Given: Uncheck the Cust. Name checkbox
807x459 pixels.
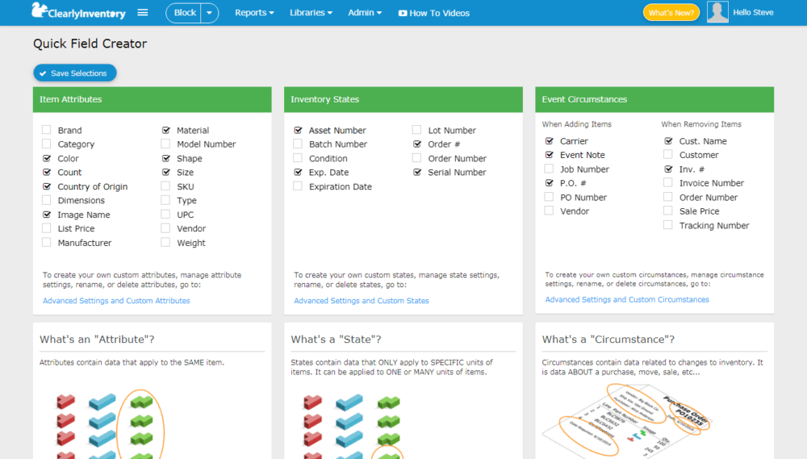Looking at the screenshot, I should [668, 140].
